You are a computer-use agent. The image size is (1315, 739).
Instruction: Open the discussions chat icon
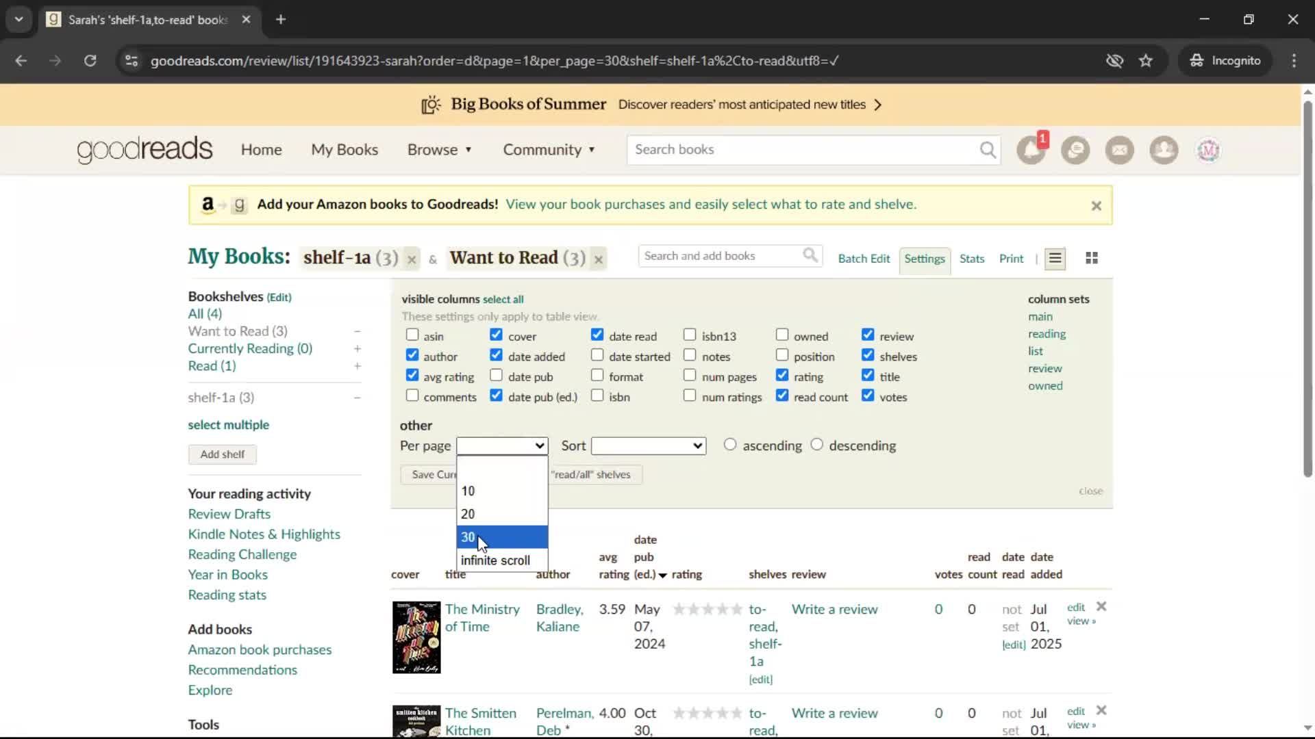pyautogui.click(x=1075, y=150)
